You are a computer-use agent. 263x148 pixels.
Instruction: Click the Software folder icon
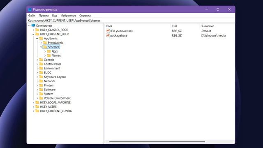click(x=41, y=90)
